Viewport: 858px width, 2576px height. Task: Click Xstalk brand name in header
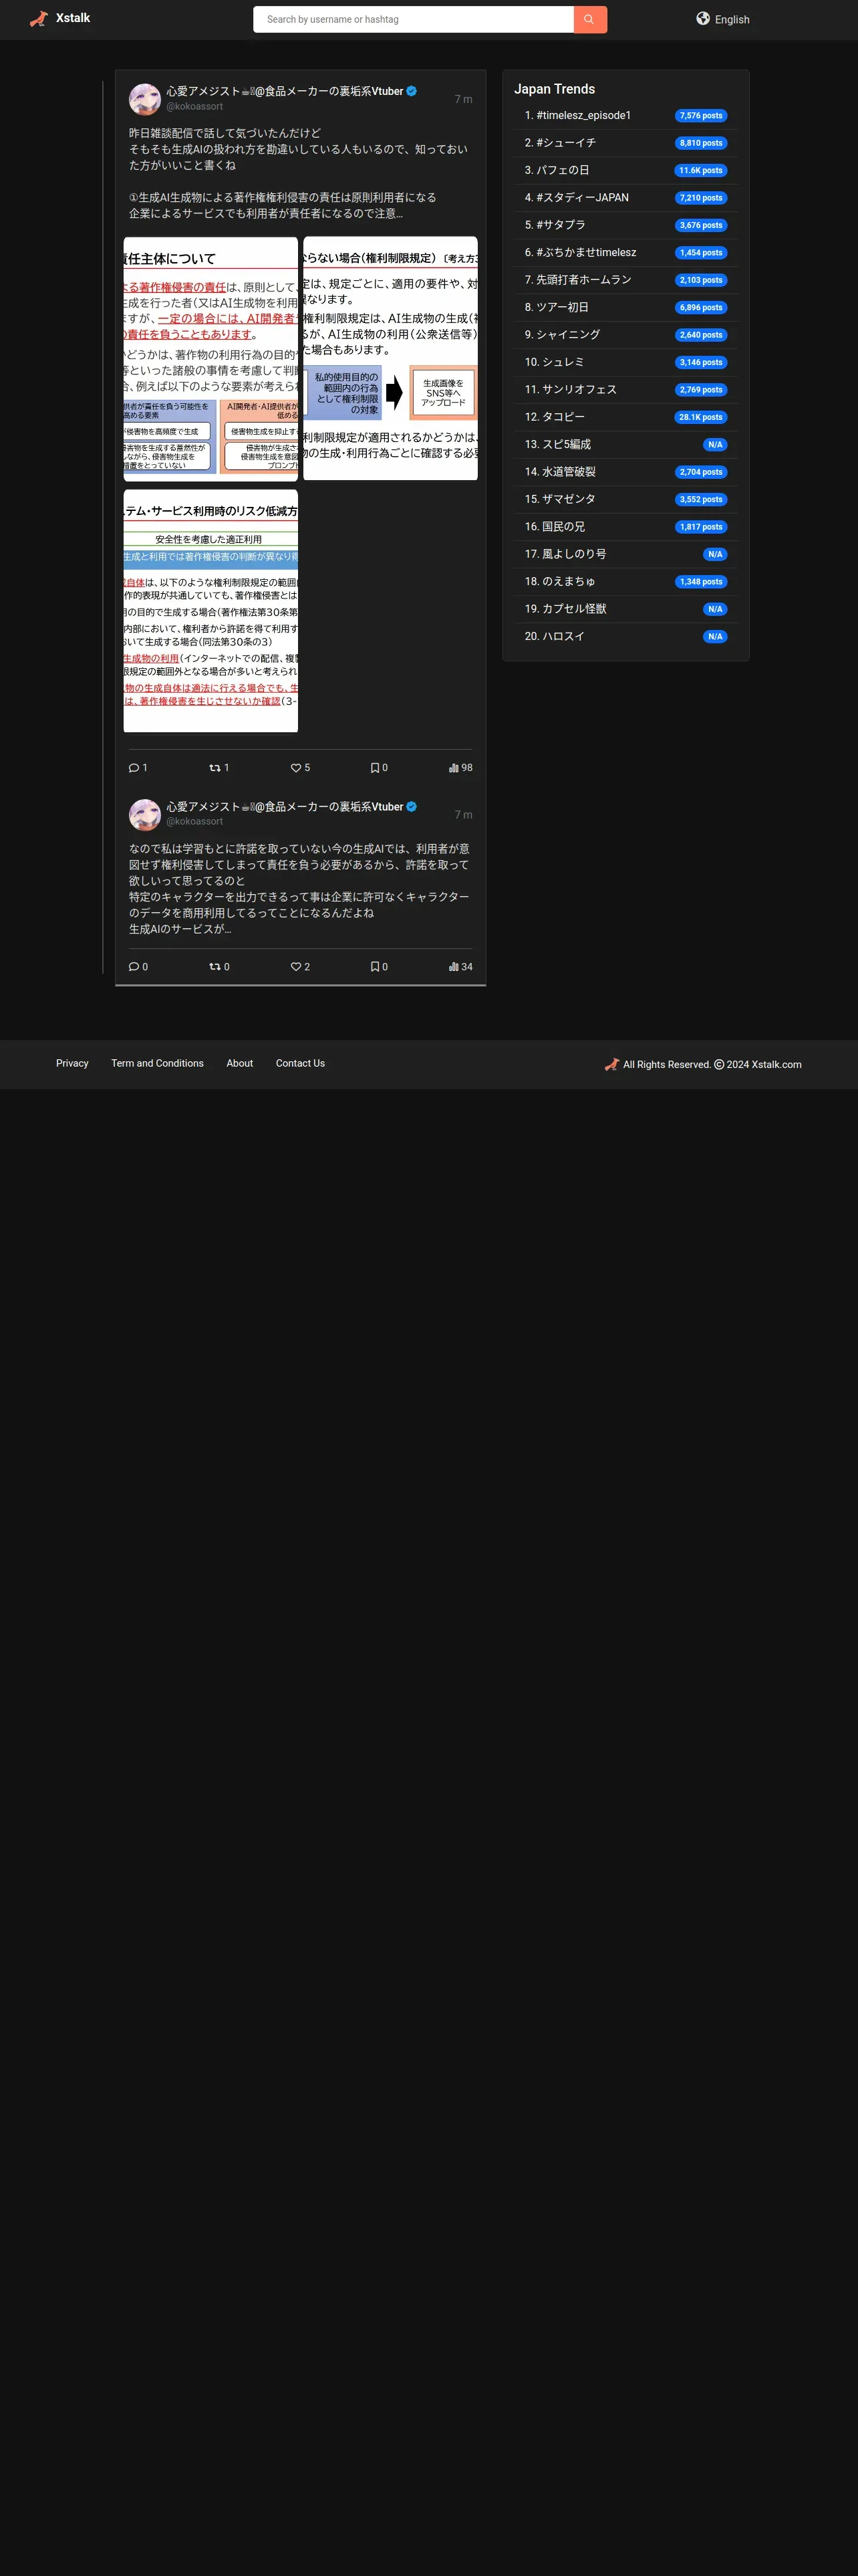pos(73,18)
